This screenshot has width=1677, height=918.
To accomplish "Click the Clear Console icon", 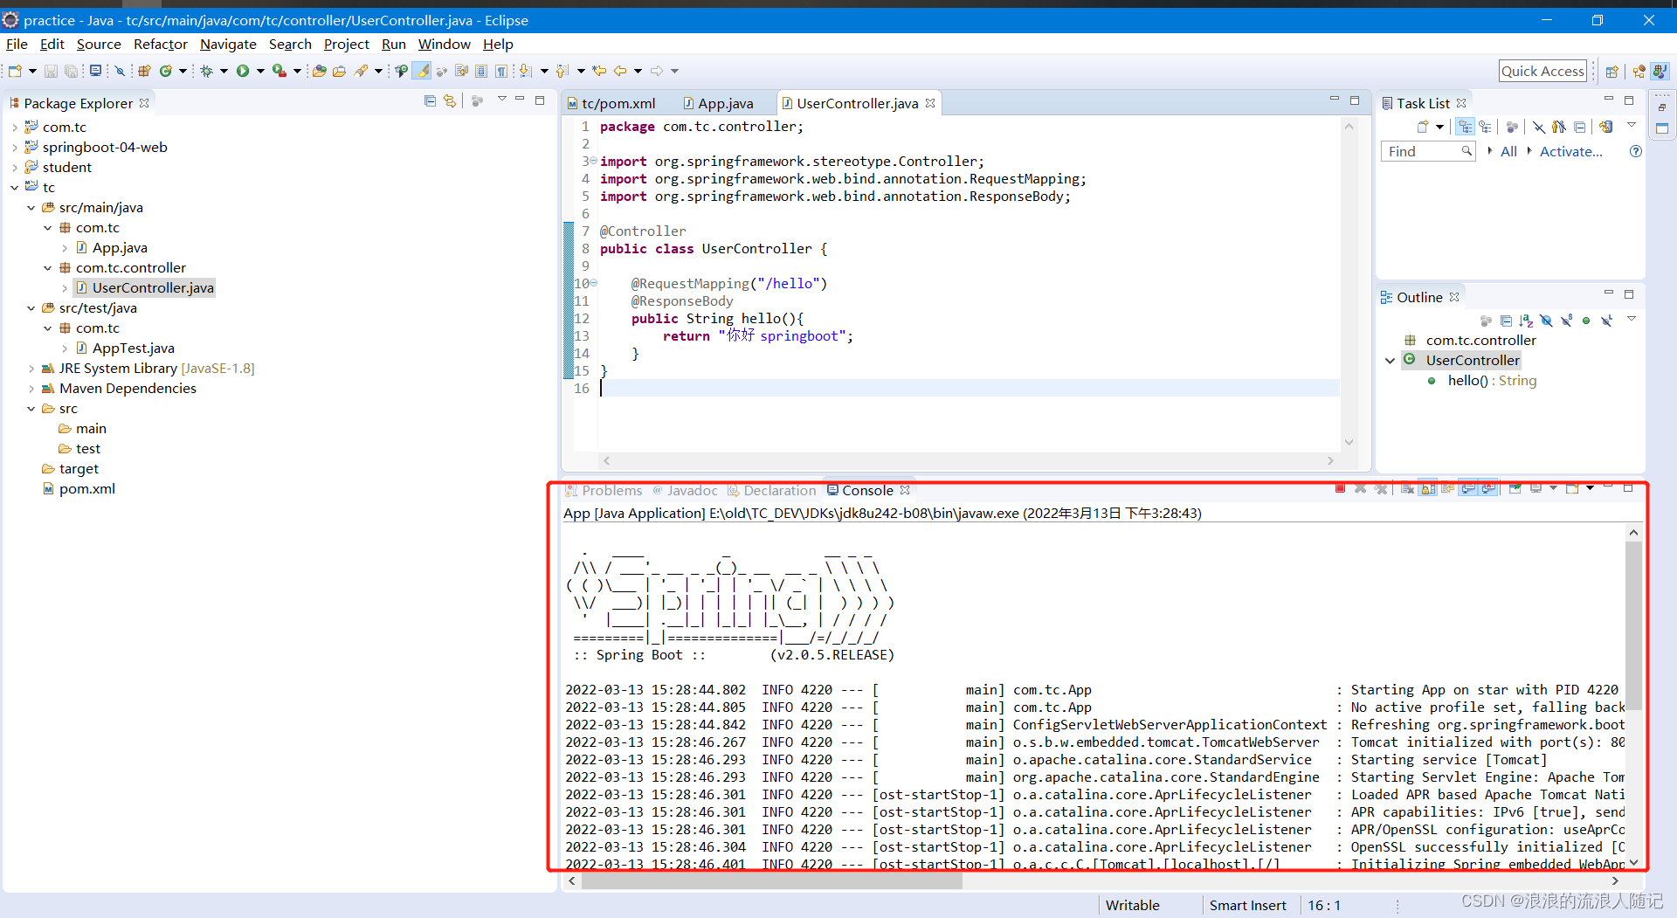I will point(1407,489).
